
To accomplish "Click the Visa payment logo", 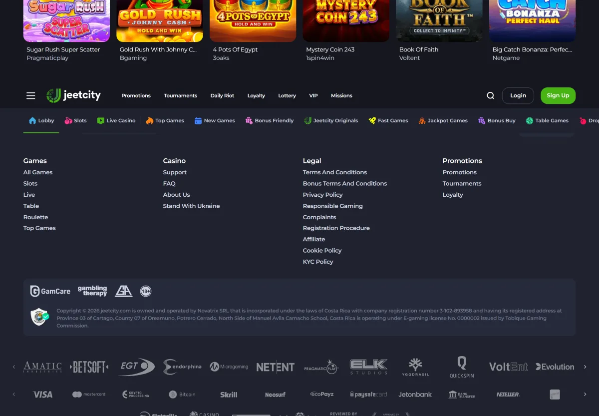I will [x=42, y=395].
